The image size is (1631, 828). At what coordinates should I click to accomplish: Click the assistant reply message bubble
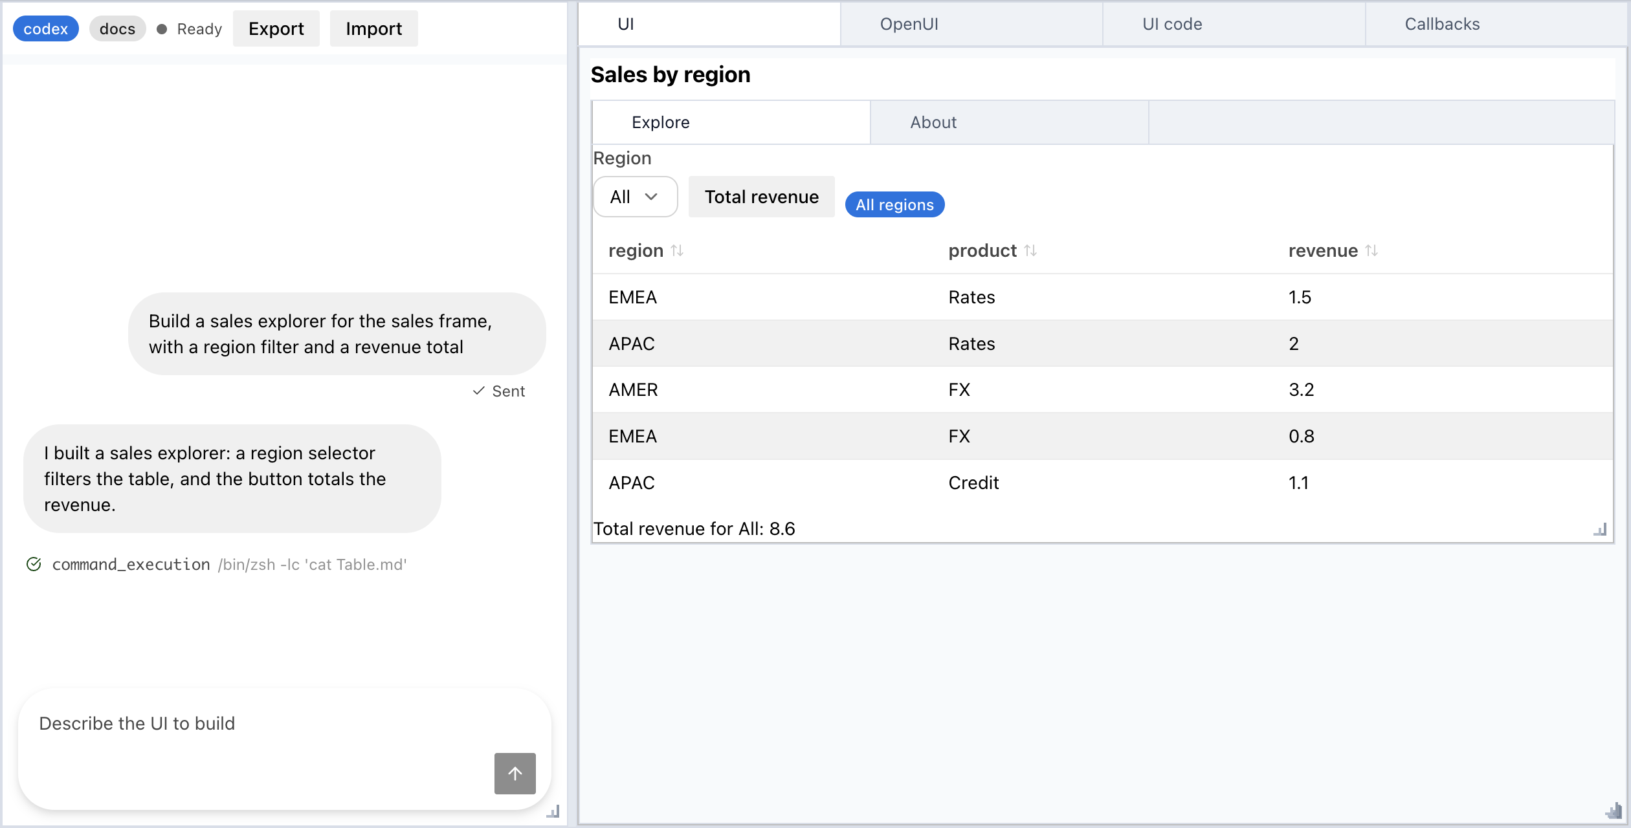tap(232, 479)
